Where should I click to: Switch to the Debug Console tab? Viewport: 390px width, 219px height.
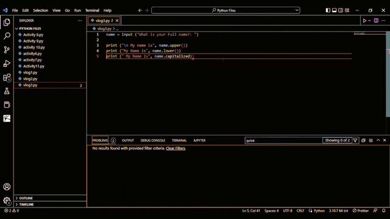point(153,141)
